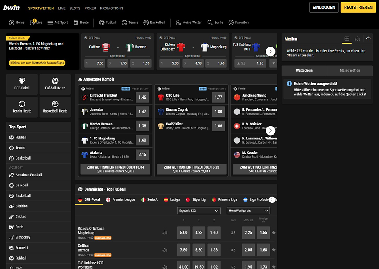This screenshot has height=269, width=379.
Task: Click the bwin logo
Action: click(12, 8)
